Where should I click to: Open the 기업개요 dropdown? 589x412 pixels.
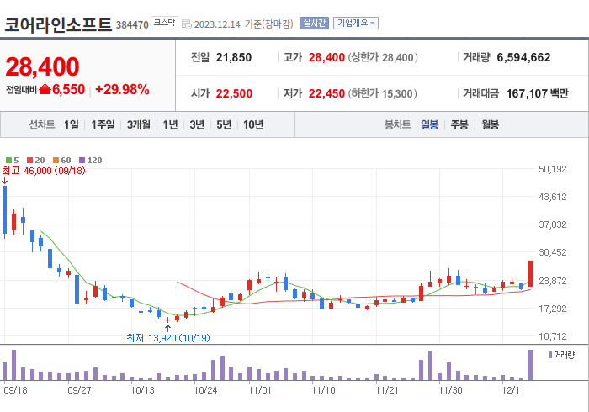(355, 24)
